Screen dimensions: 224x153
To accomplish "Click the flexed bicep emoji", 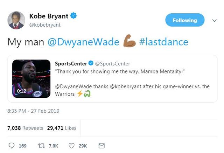I will coord(129,41).
